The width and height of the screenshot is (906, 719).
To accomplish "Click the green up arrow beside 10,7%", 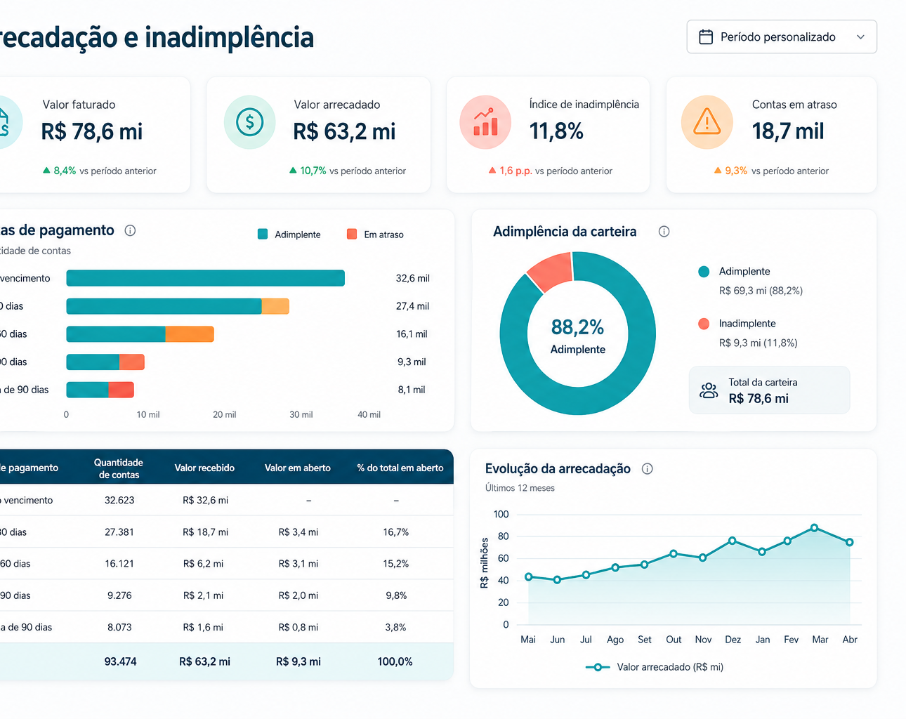I will coord(293,171).
